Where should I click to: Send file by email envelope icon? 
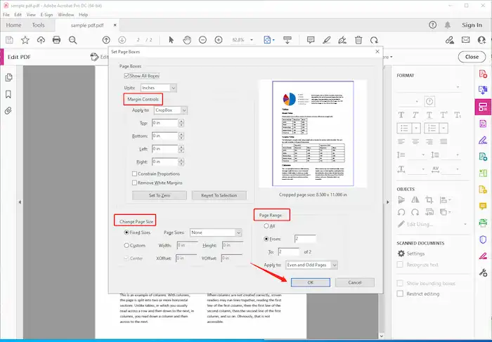[465, 40]
